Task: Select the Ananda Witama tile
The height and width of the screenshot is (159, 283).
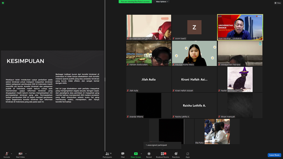Action: 149,106
